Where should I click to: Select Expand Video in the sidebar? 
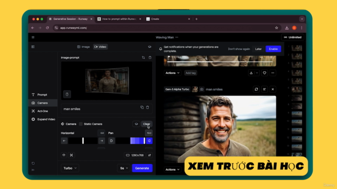pos(43,119)
